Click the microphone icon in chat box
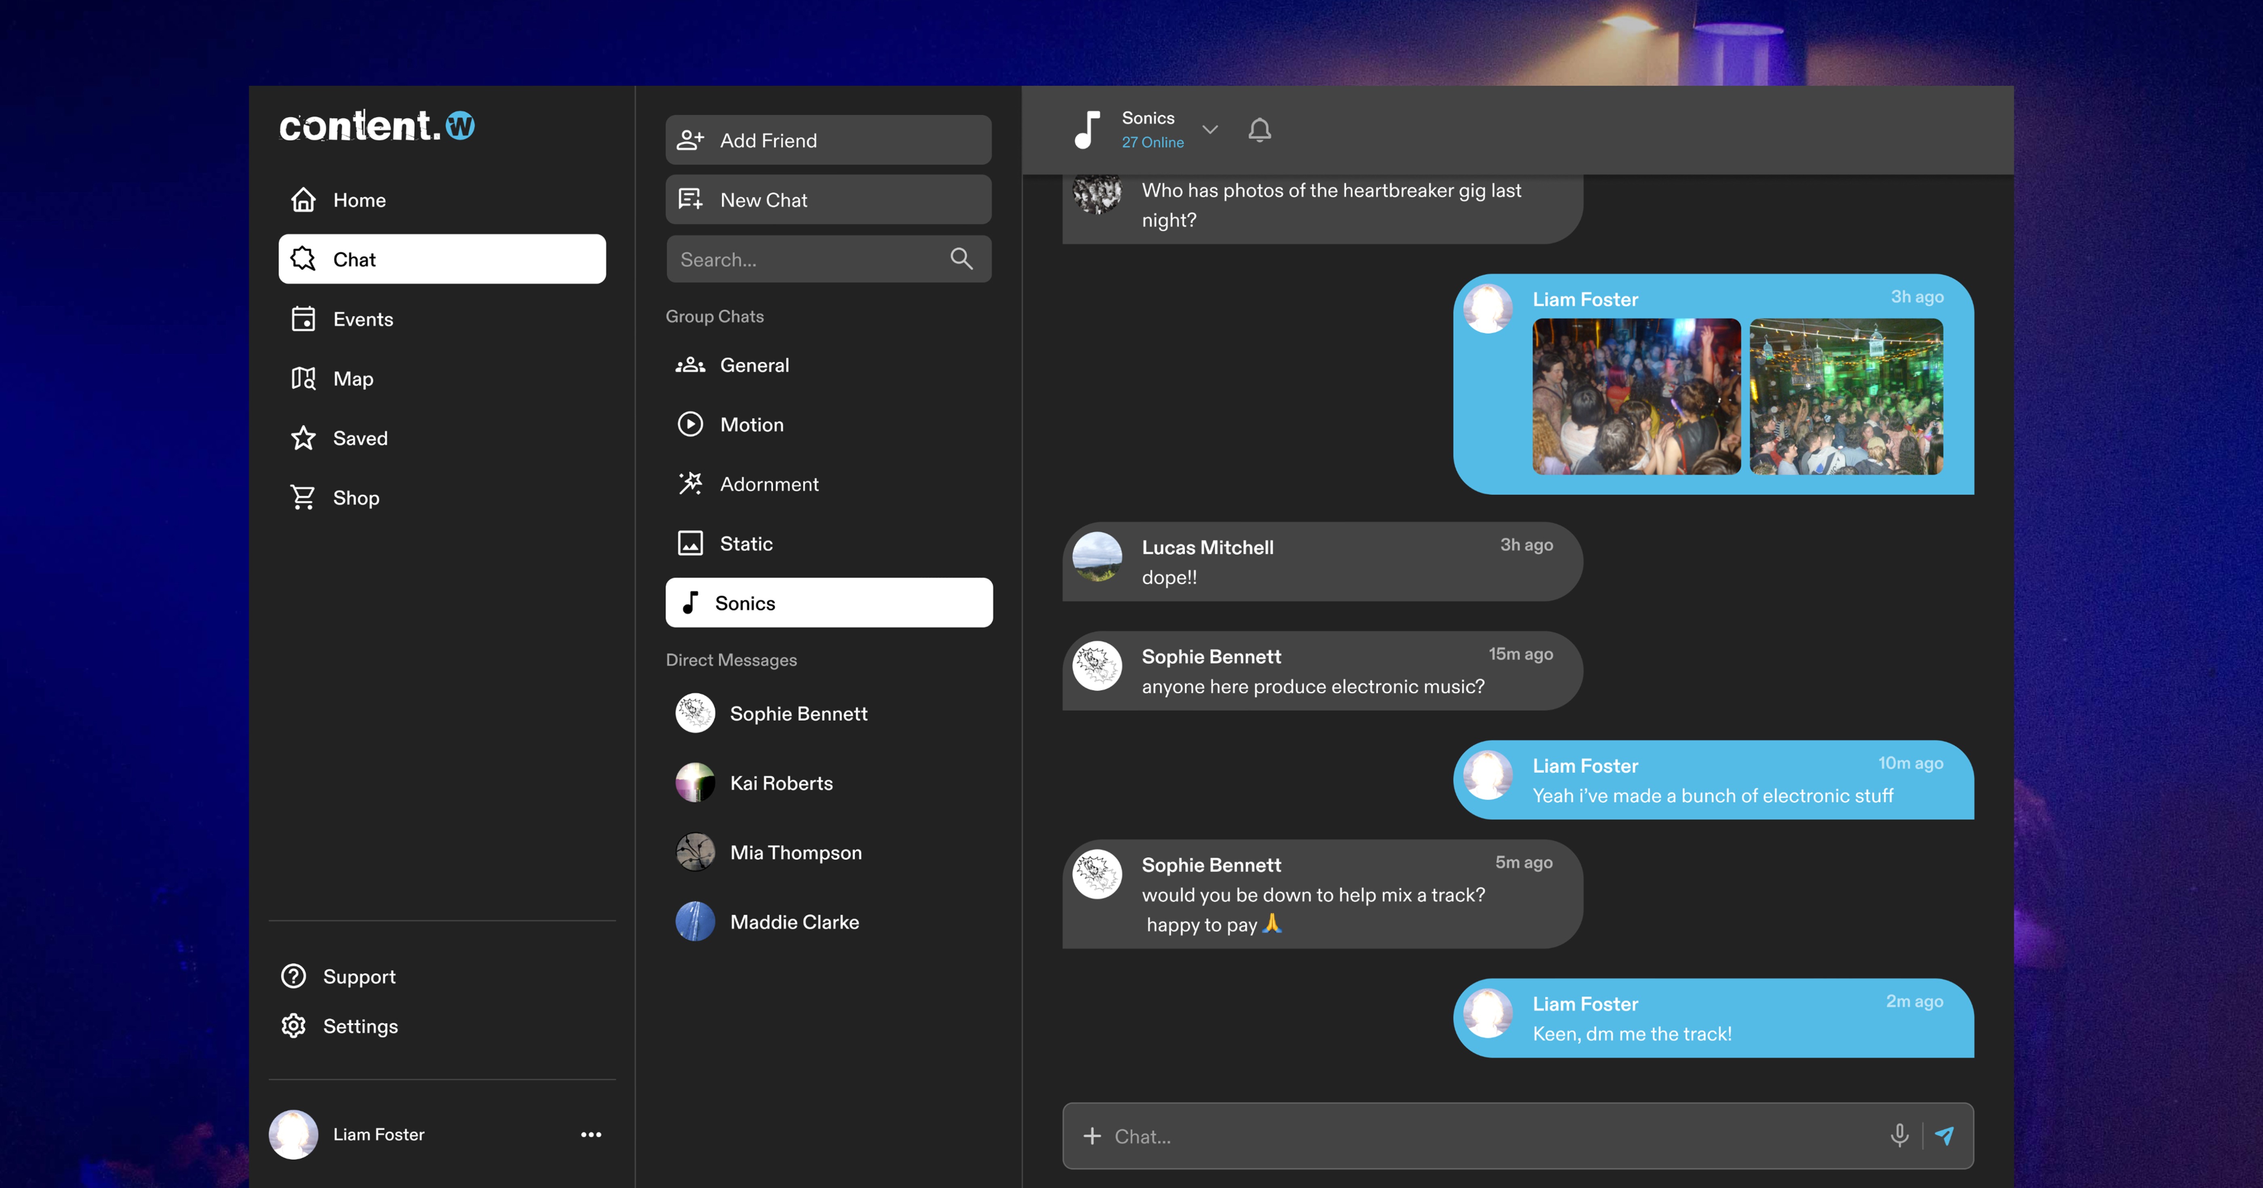This screenshot has width=2263, height=1188. 1898,1135
